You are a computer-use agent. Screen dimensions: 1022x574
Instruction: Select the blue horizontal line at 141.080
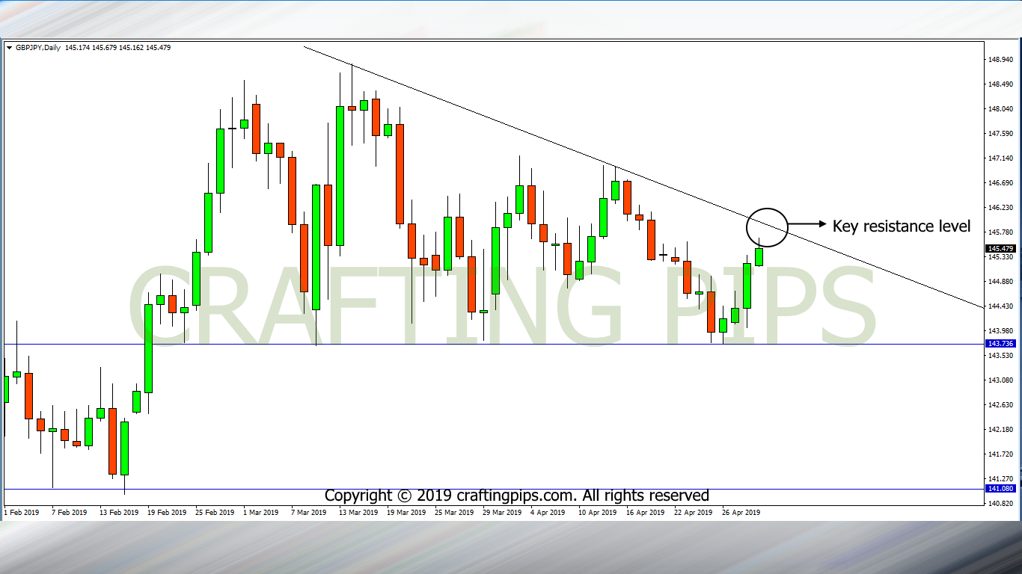coord(494,490)
